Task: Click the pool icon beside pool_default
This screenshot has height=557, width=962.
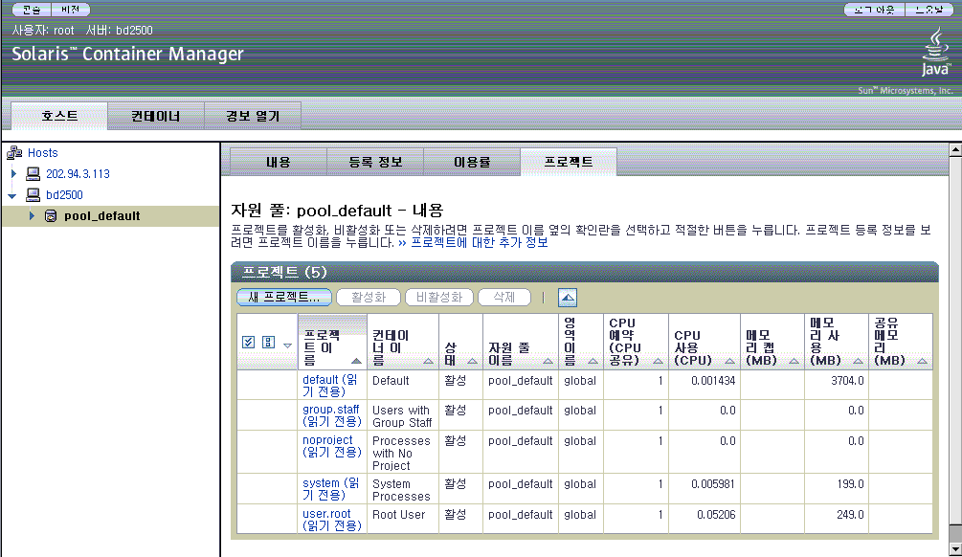Action: click(51, 216)
